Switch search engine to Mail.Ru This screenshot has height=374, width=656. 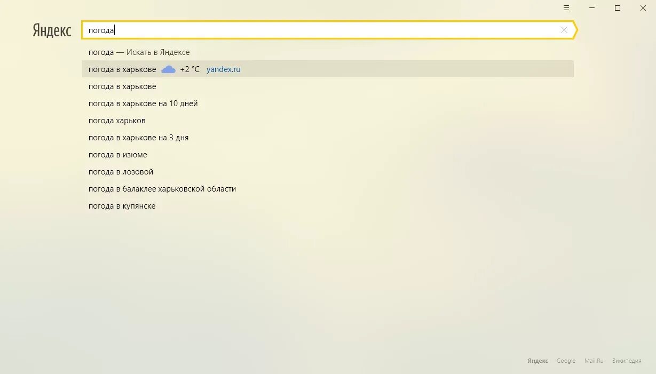pyautogui.click(x=594, y=361)
